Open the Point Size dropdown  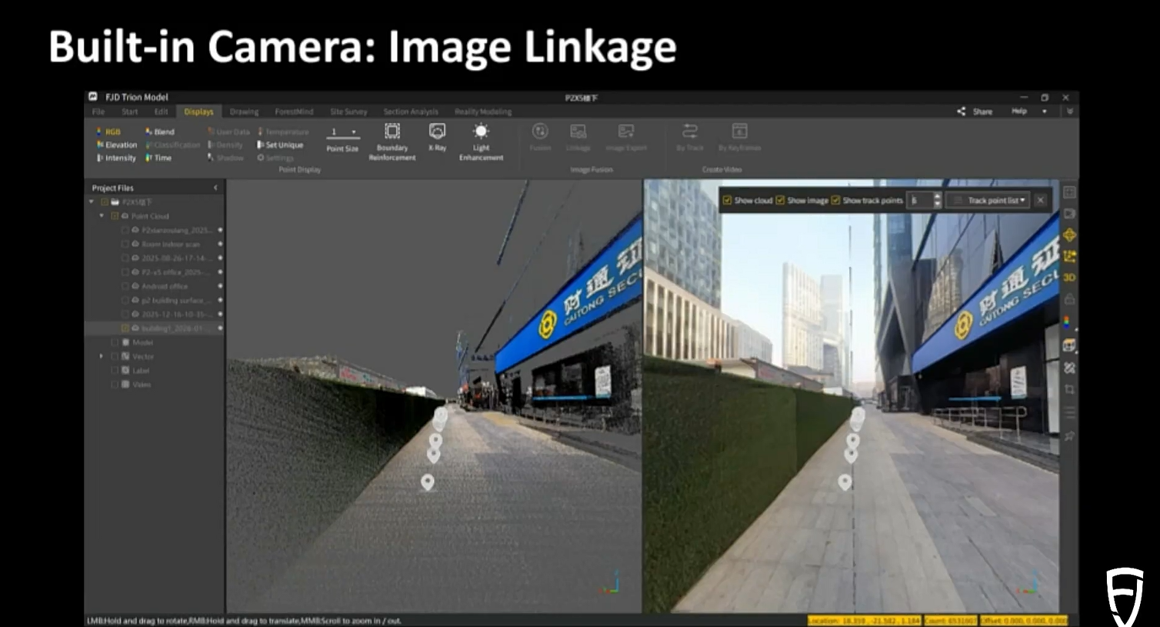[343, 132]
